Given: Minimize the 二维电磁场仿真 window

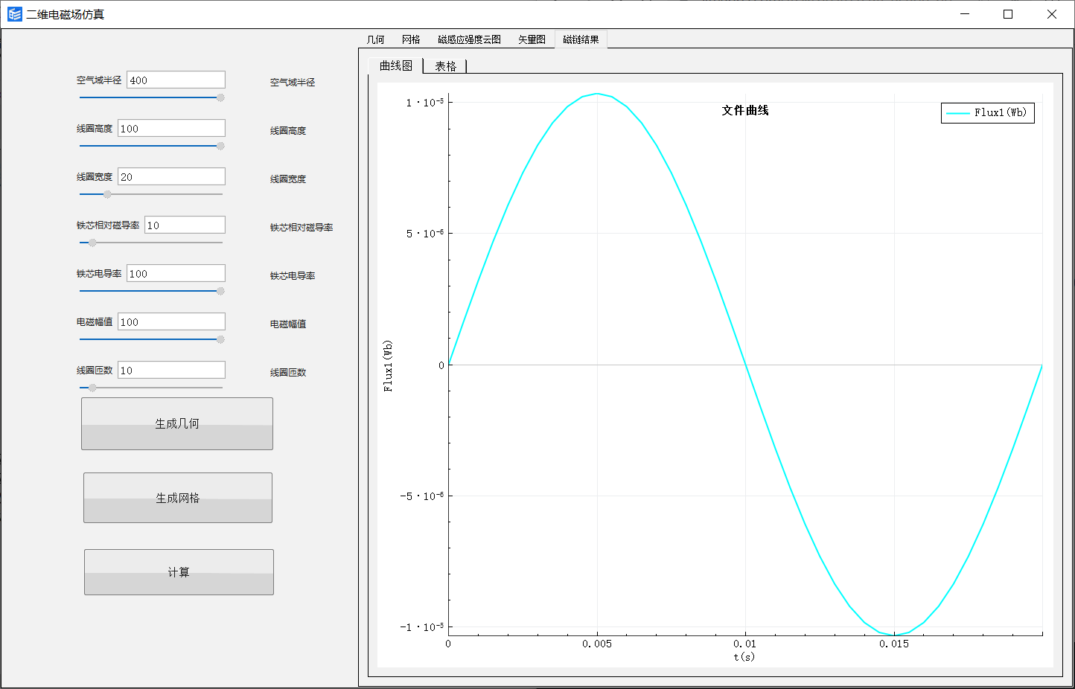Looking at the screenshot, I should click(965, 14).
